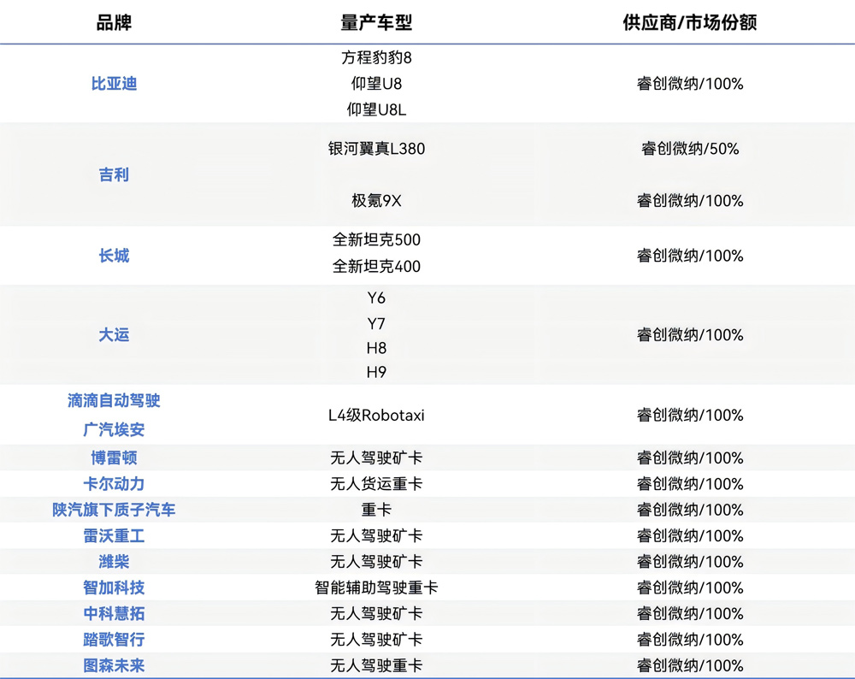The image size is (855, 679).
Task: Open the 卡尔动力 link
Action: coord(114,484)
